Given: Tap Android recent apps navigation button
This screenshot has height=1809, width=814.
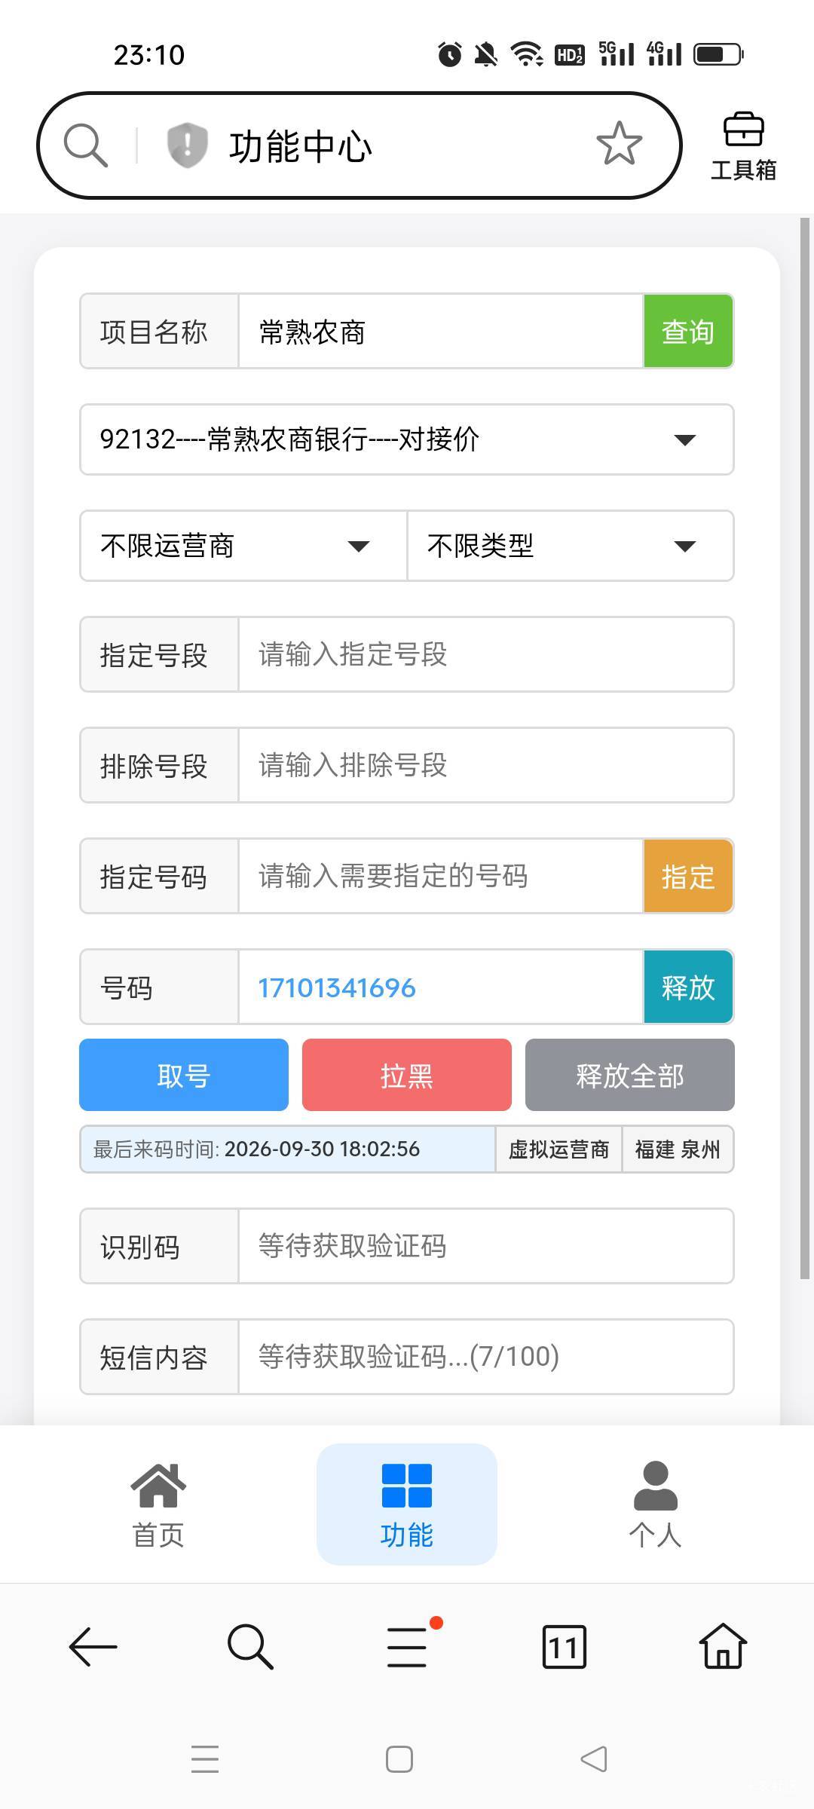Looking at the screenshot, I should pyautogui.click(x=205, y=1759).
